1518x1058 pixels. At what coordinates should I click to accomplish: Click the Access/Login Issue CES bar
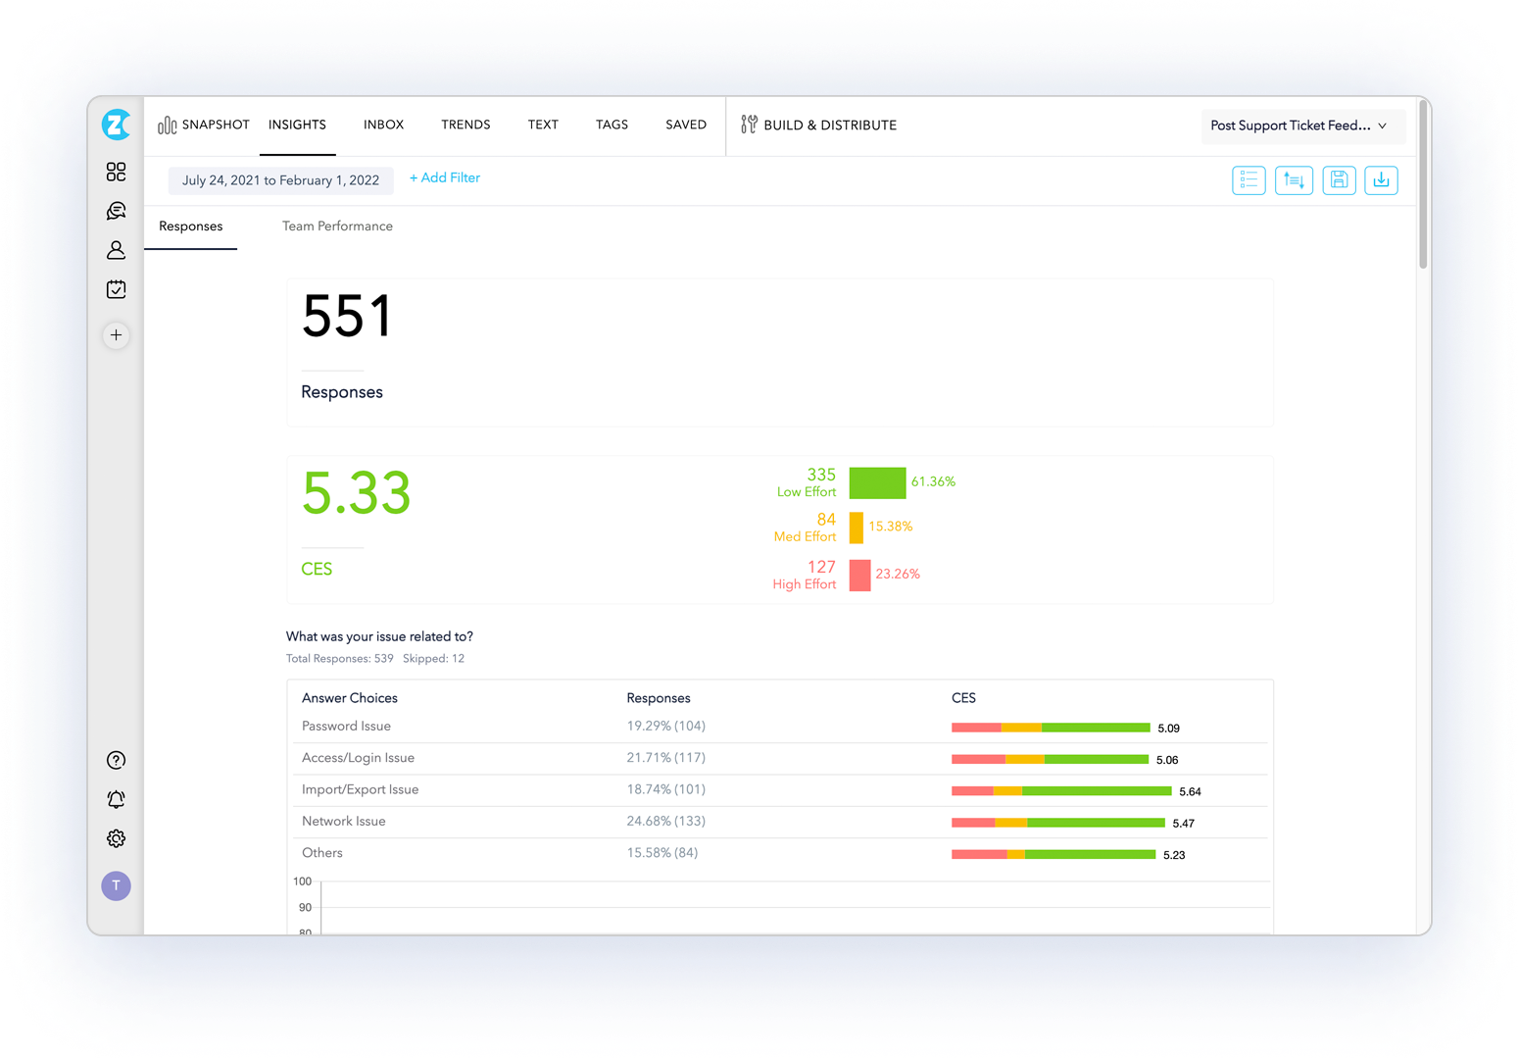tap(1050, 759)
